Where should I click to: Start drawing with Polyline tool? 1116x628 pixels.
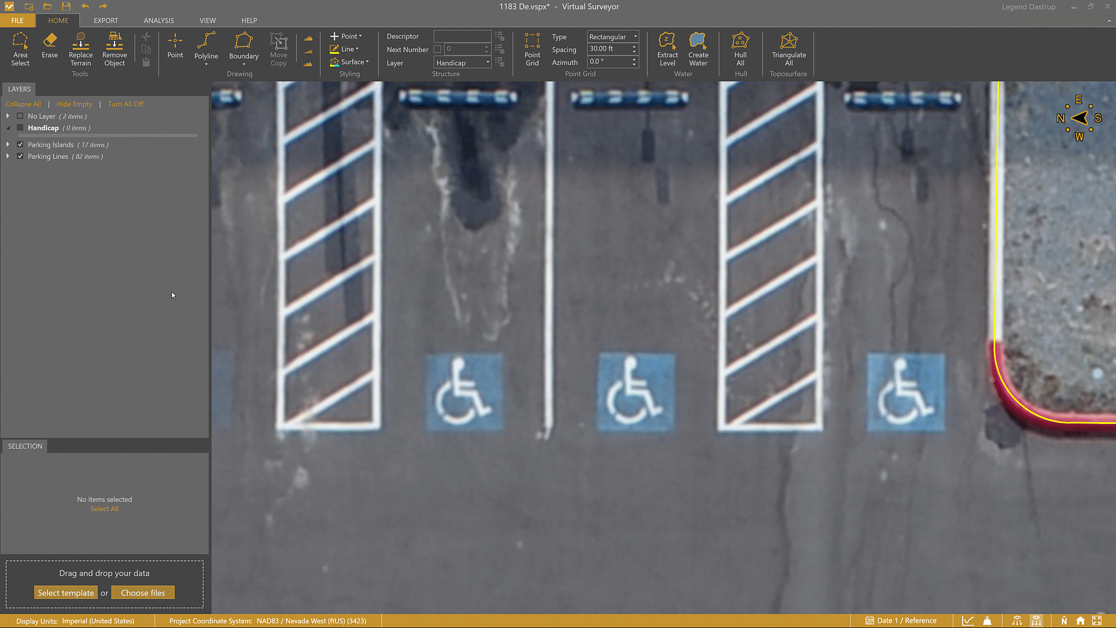[x=206, y=46]
